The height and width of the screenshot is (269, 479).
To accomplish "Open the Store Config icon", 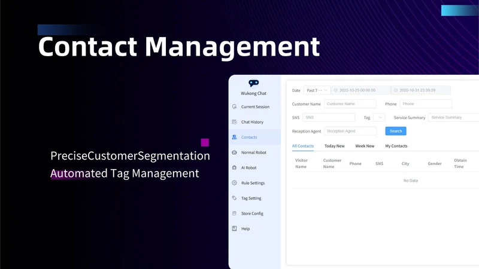I will point(234,213).
